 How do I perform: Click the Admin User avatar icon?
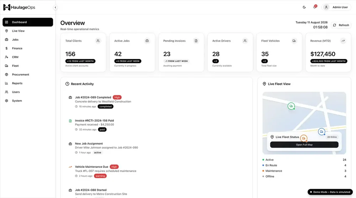[x=326, y=7]
